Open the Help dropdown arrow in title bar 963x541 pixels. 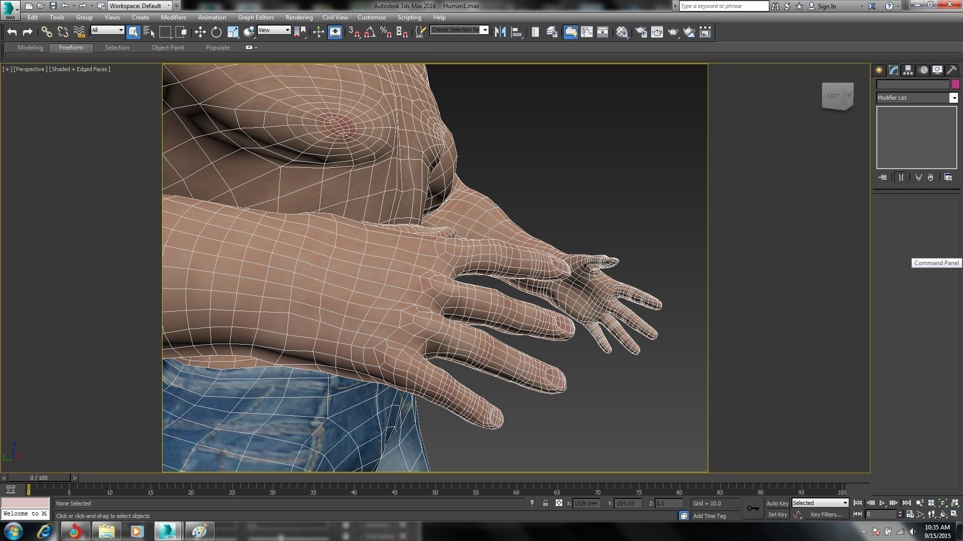click(898, 6)
